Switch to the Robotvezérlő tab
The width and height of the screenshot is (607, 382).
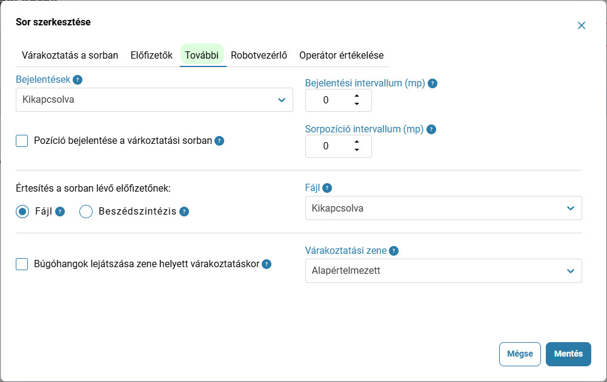tap(259, 55)
